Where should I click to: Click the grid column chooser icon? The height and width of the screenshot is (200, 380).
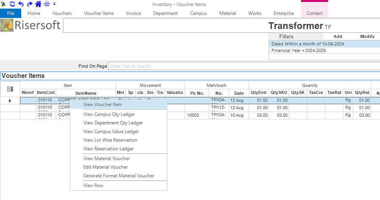click(10, 89)
